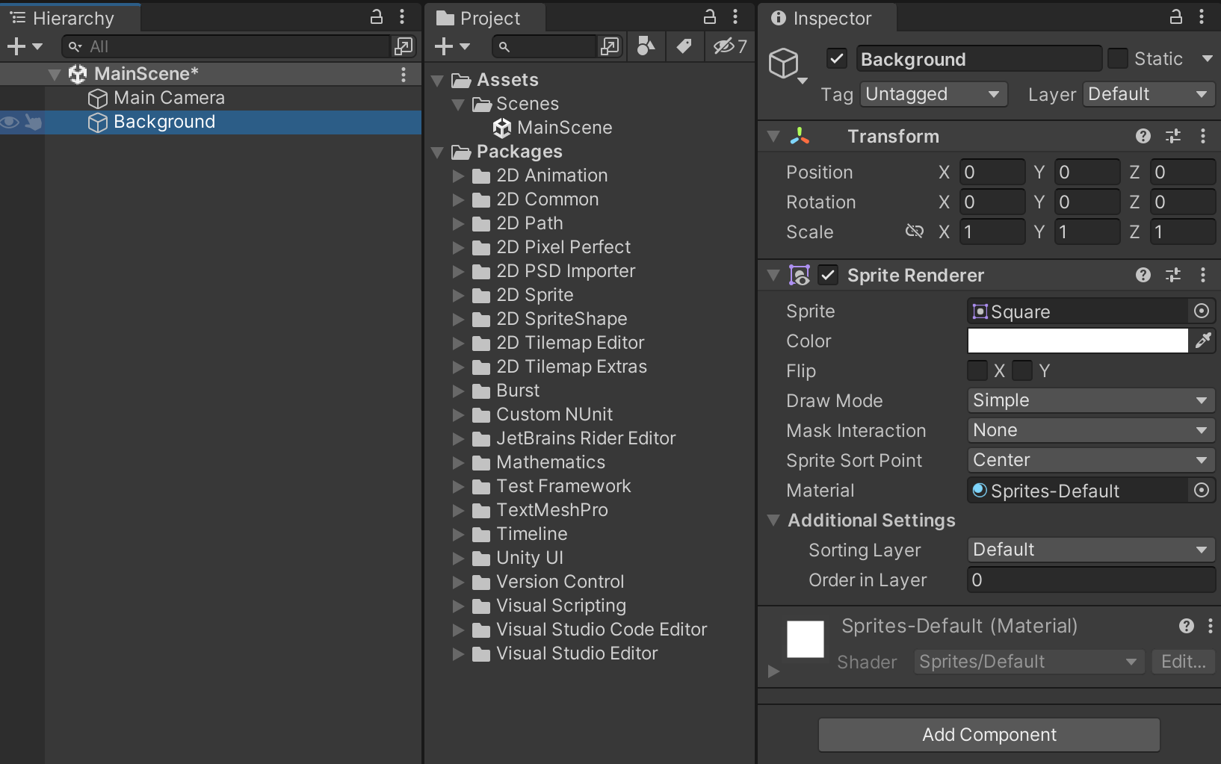This screenshot has width=1221, height=764.
Task: Click the Sprite Renderer Color swatch
Action: tap(1078, 341)
